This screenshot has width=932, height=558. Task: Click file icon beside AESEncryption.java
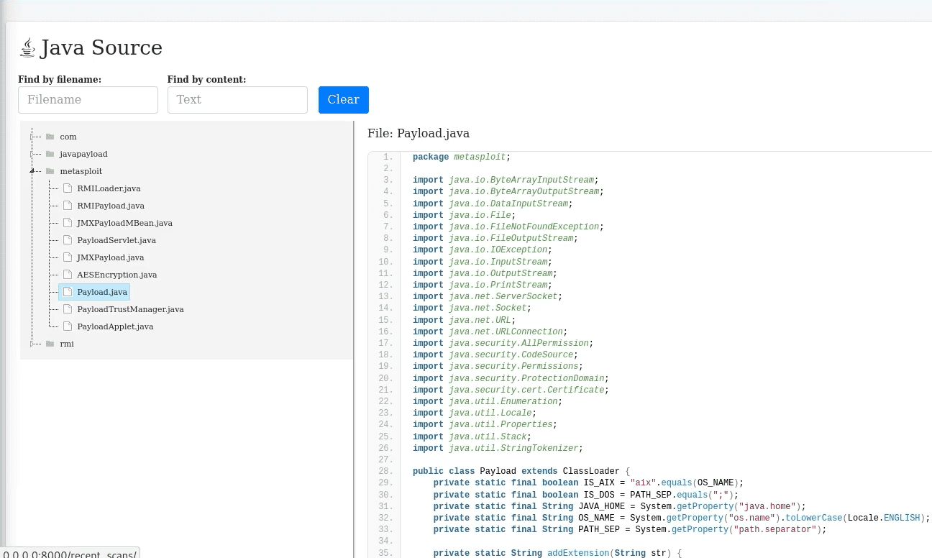click(x=68, y=275)
